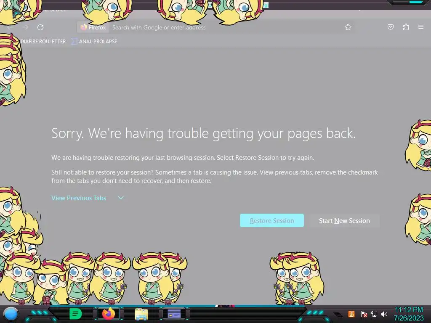431x323 pixels.
Task: Open the network tray icon
Action: [374, 314]
